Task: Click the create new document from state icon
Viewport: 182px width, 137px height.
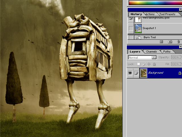Action: coord(161,42)
